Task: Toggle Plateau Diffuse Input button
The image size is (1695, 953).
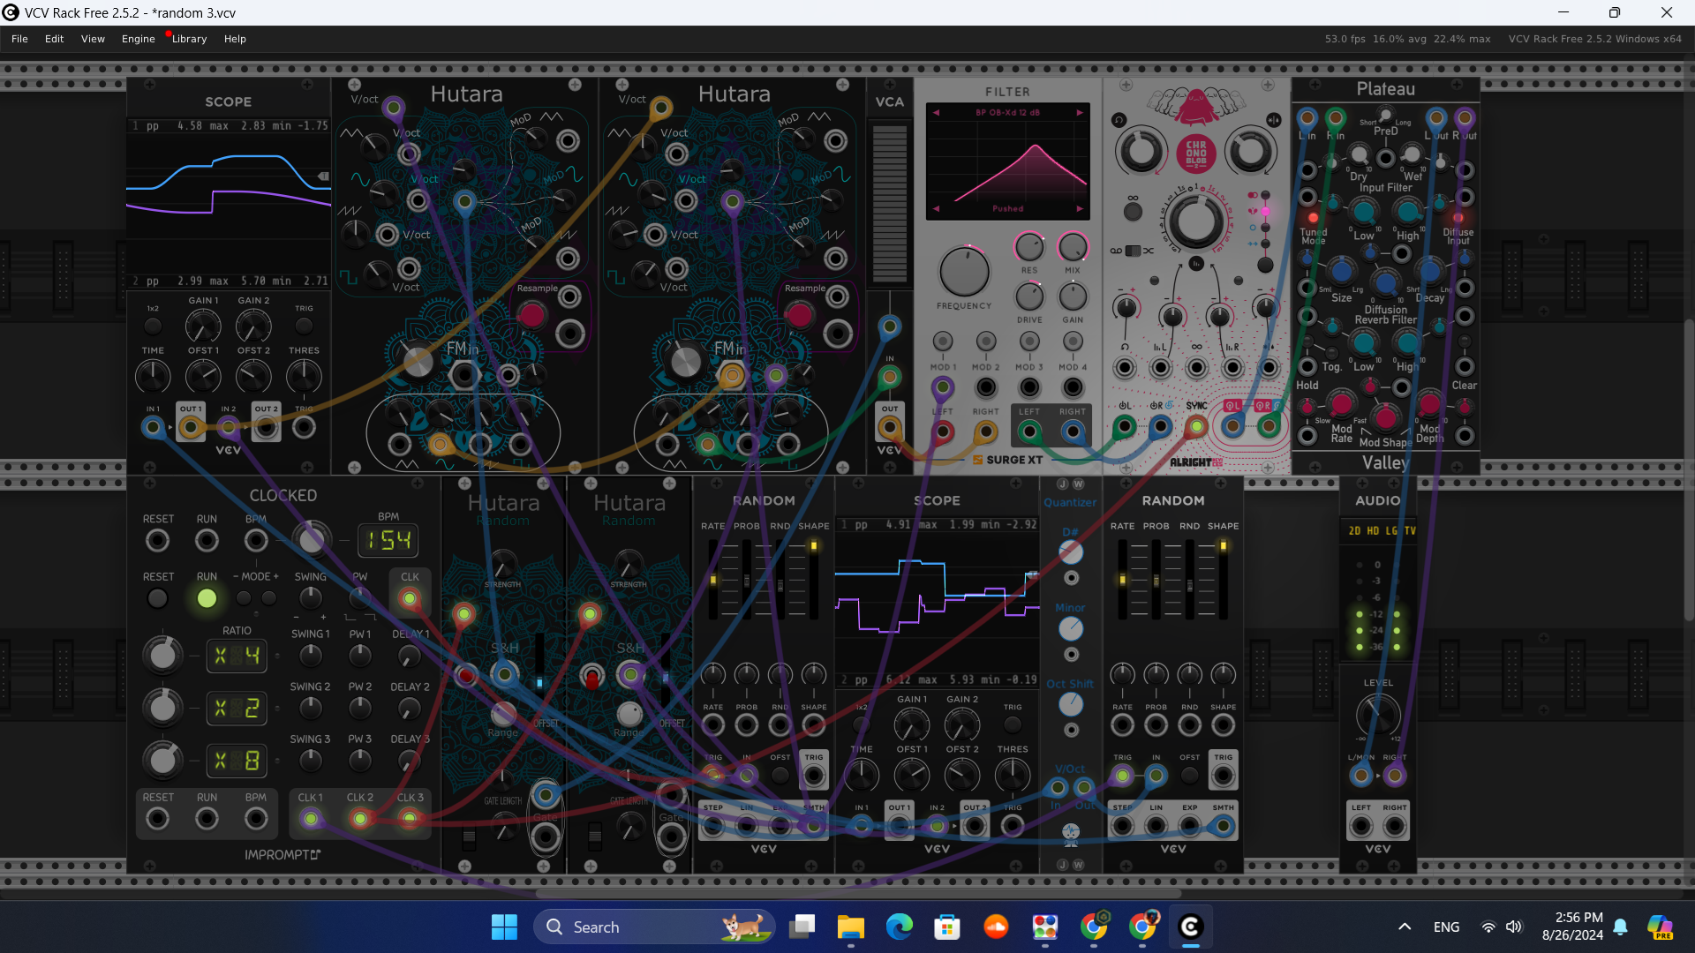Action: coord(1458,217)
